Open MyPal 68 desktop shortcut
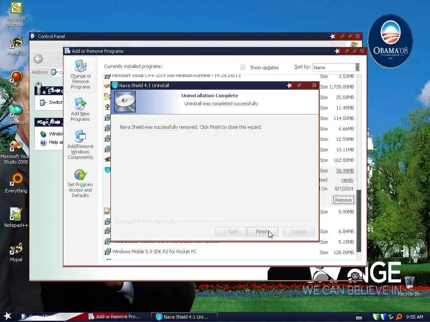 (16, 47)
